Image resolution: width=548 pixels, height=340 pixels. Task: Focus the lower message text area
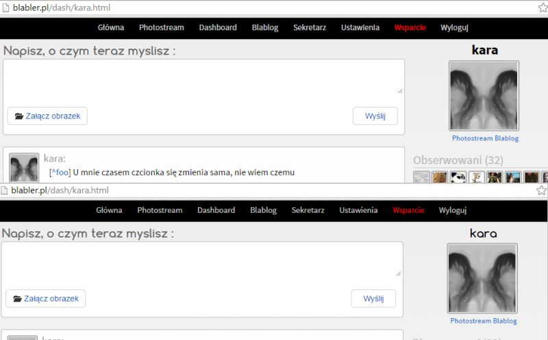click(x=202, y=260)
